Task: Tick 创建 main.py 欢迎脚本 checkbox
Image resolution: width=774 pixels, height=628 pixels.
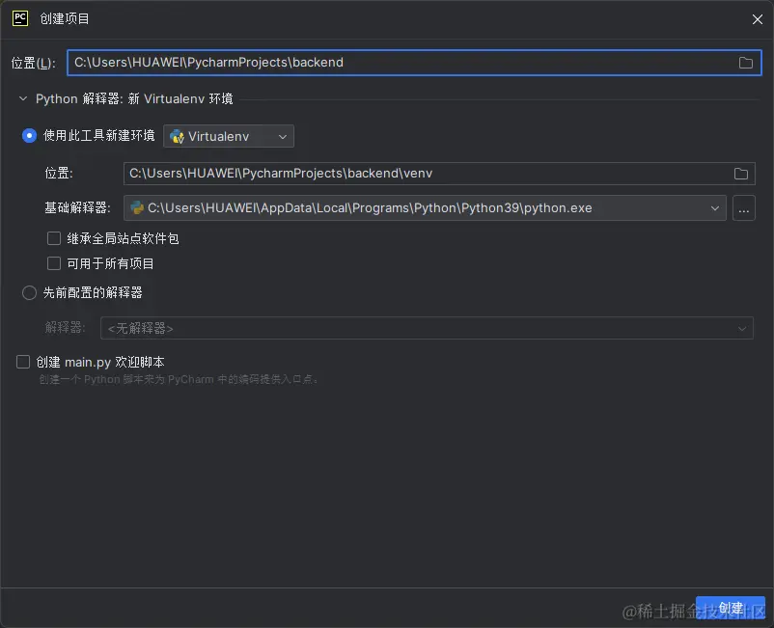Action: pyautogui.click(x=23, y=362)
